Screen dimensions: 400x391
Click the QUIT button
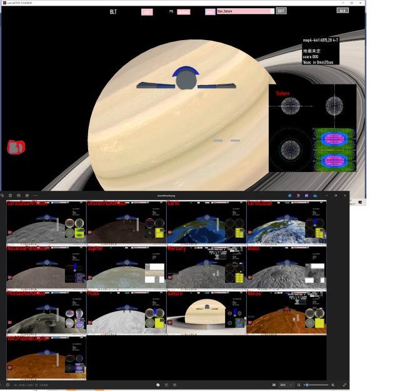(281, 11)
